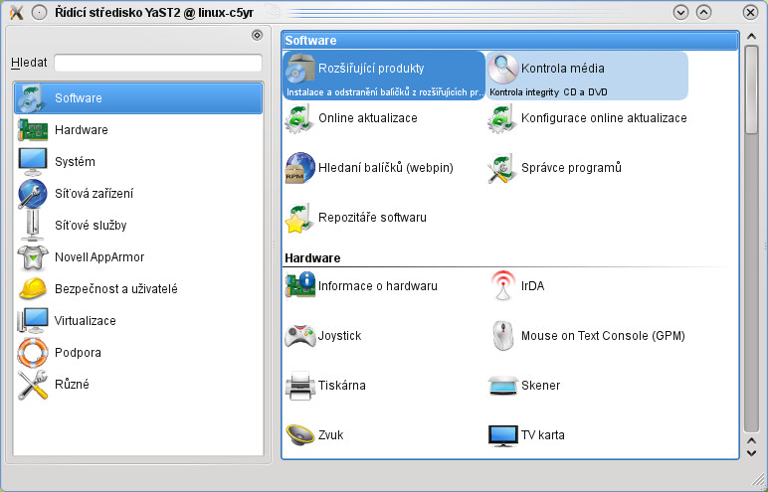768x492 pixels.
Task: Open the Rozšiřující produkty module icon
Action: (300, 69)
